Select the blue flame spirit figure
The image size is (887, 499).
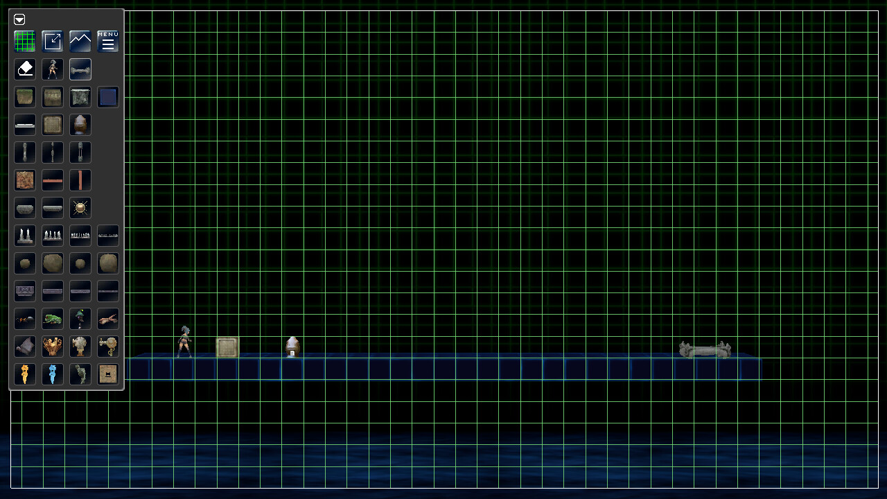click(x=53, y=374)
